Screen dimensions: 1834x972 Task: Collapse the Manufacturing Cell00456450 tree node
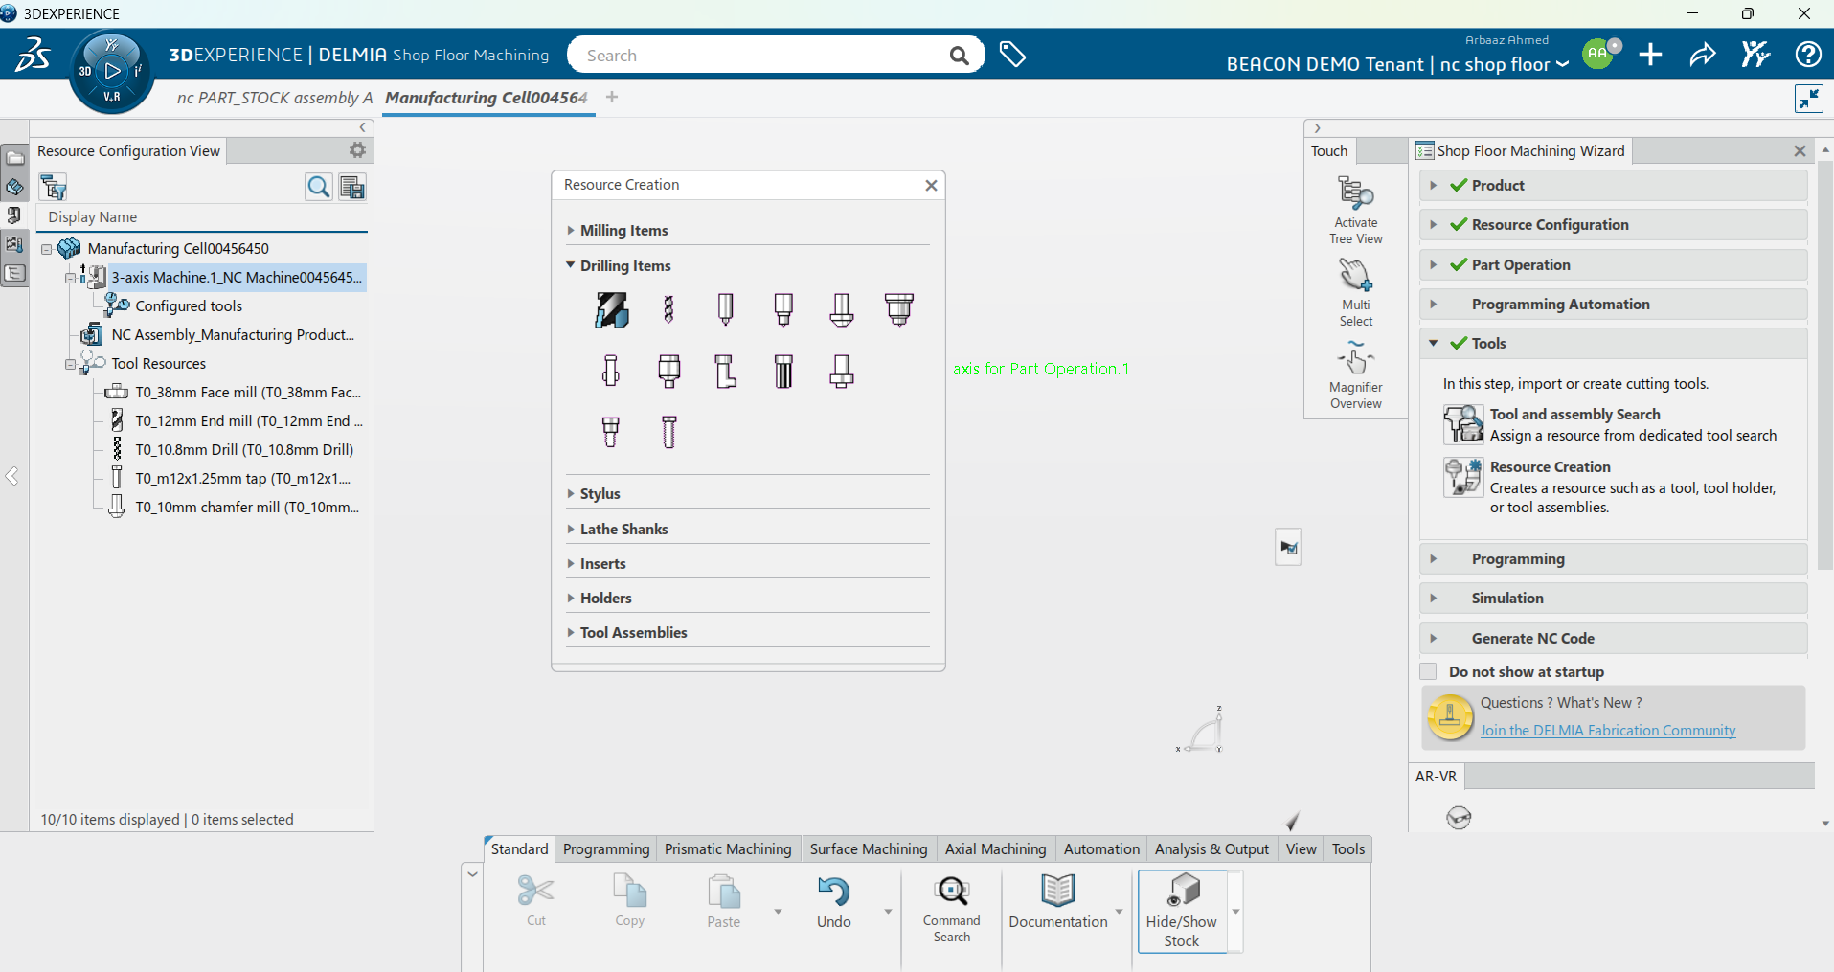pos(46,249)
